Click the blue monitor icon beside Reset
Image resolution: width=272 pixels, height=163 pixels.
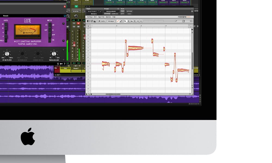point(65,16)
